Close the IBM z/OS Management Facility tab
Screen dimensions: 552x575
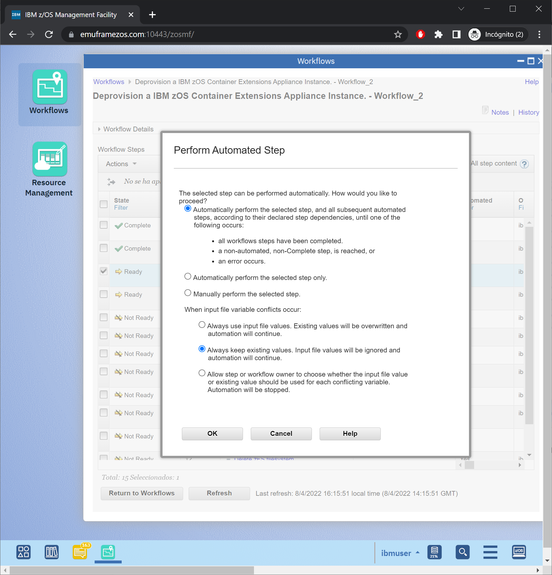131,15
